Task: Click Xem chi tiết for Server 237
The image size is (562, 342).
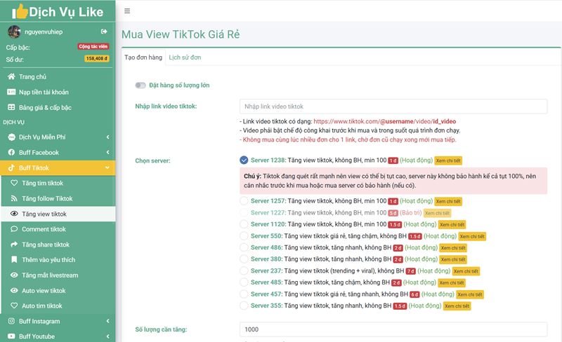Action: 466,271
